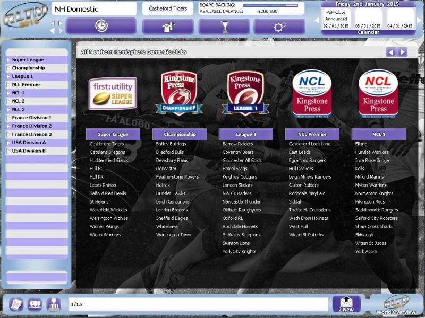Expand NCL Premier in sidebar
Screen dimensions: 425x318
pos(37,84)
